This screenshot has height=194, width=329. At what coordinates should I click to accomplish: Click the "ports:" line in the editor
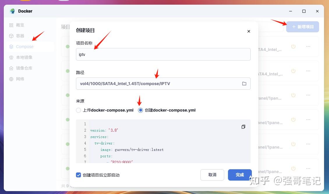pyautogui.click(x=106, y=156)
